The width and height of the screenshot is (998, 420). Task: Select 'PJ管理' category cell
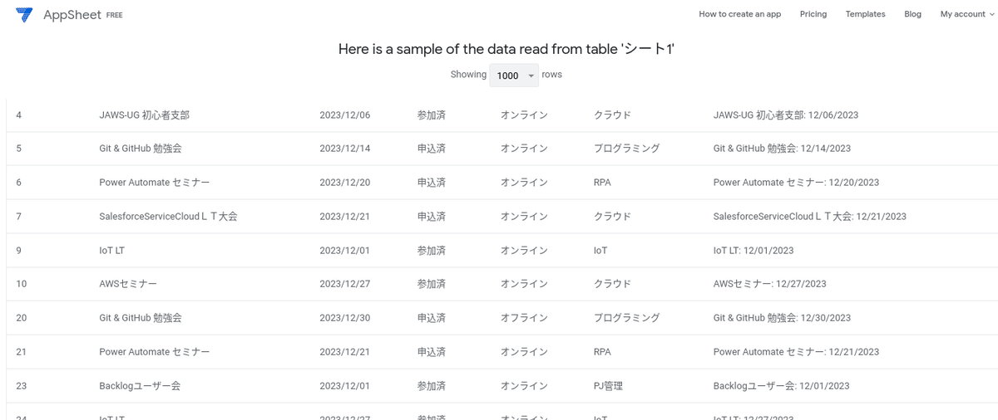coord(609,386)
